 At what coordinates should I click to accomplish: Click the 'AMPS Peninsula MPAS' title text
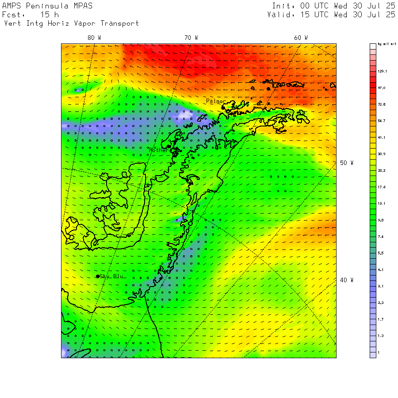point(47,6)
